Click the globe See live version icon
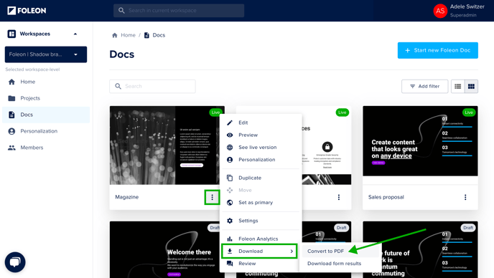 coord(230,147)
